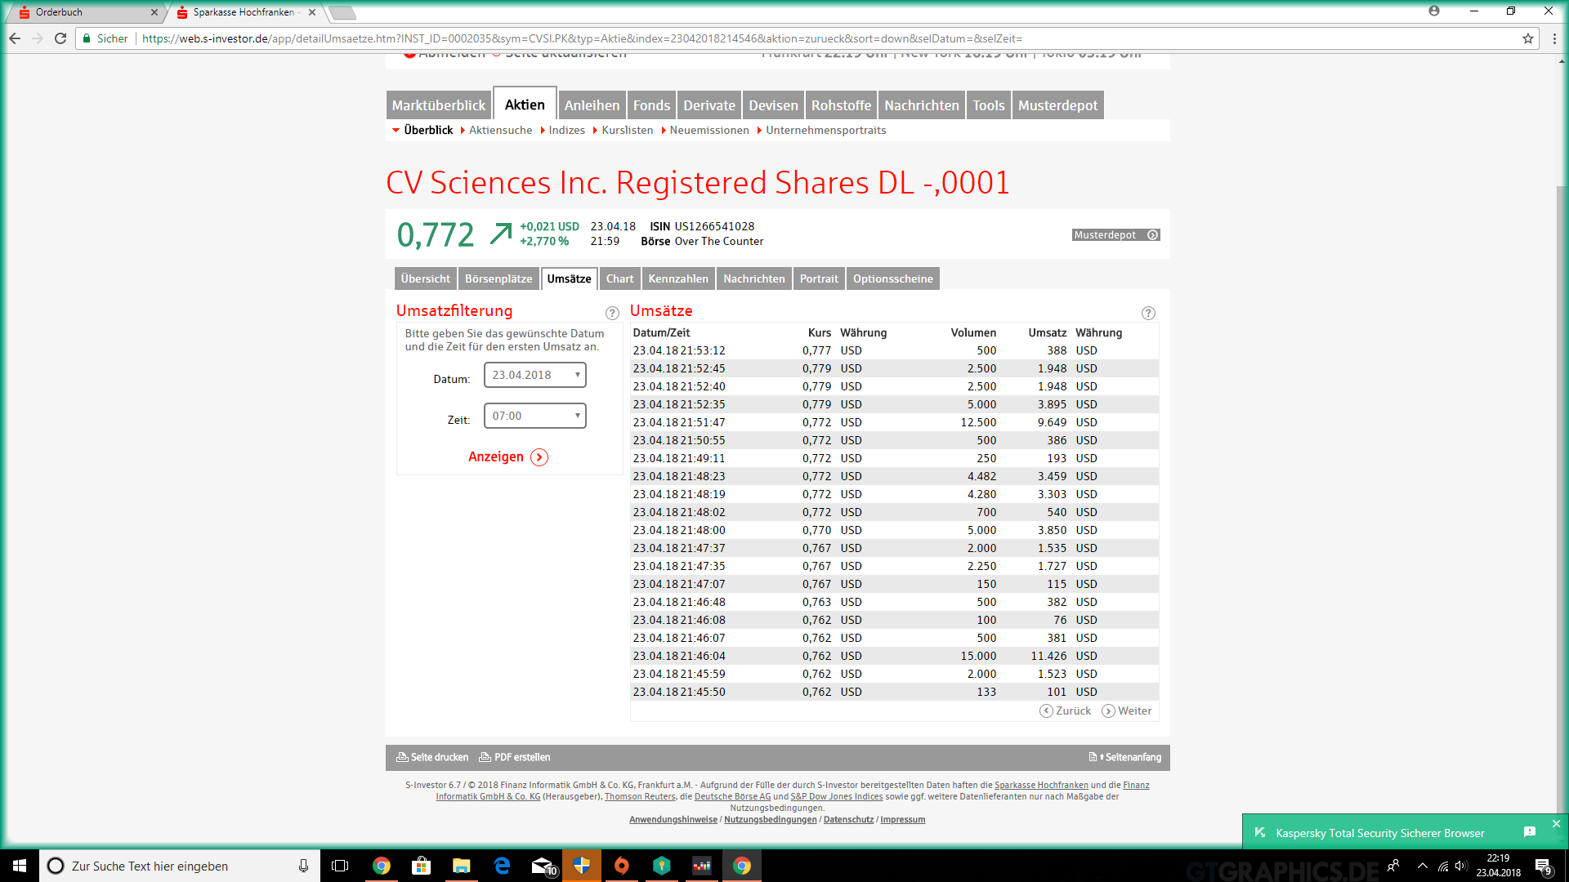Open Task View on the taskbar
This screenshot has width=1569, height=882.
click(x=340, y=866)
